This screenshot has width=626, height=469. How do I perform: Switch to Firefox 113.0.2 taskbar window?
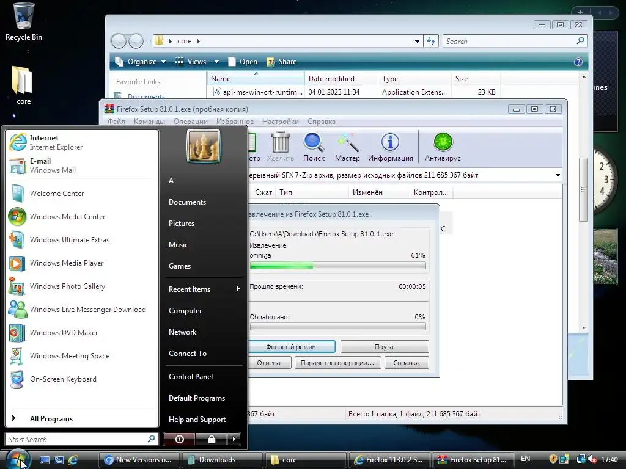(389, 460)
